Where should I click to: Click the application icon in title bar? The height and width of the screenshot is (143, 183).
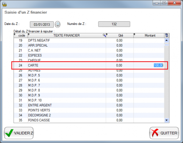point(4,4)
